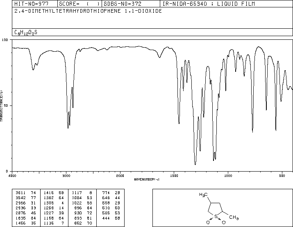Select the 1136 peak entry in the table
The height and width of the screenshot is (227, 293).
tap(54, 223)
